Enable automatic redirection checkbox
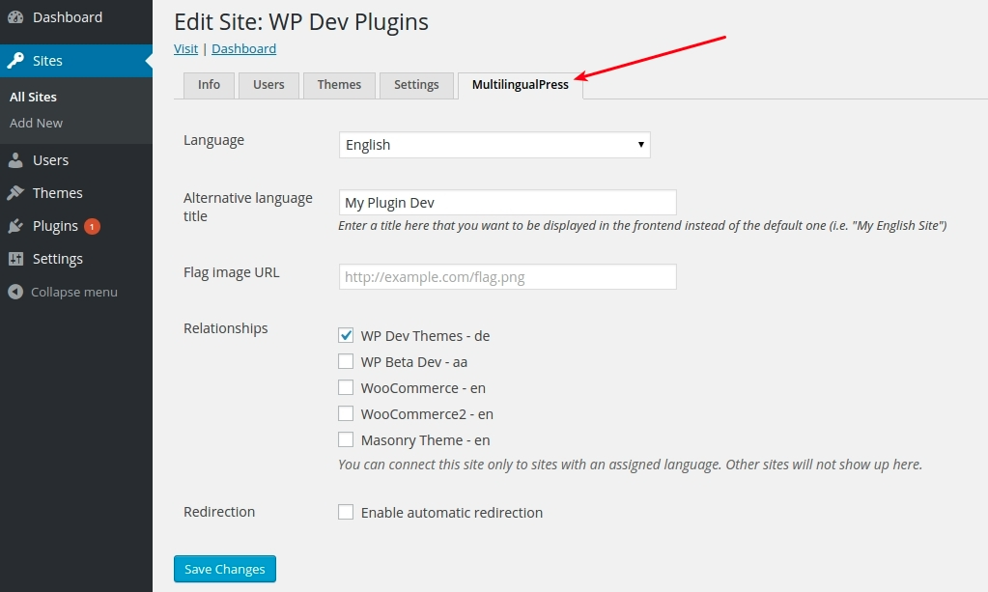The height and width of the screenshot is (592, 988). click(346, 513)
